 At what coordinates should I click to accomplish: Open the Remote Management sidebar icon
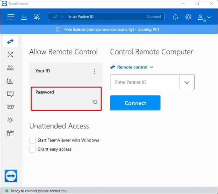coord(10,55)
